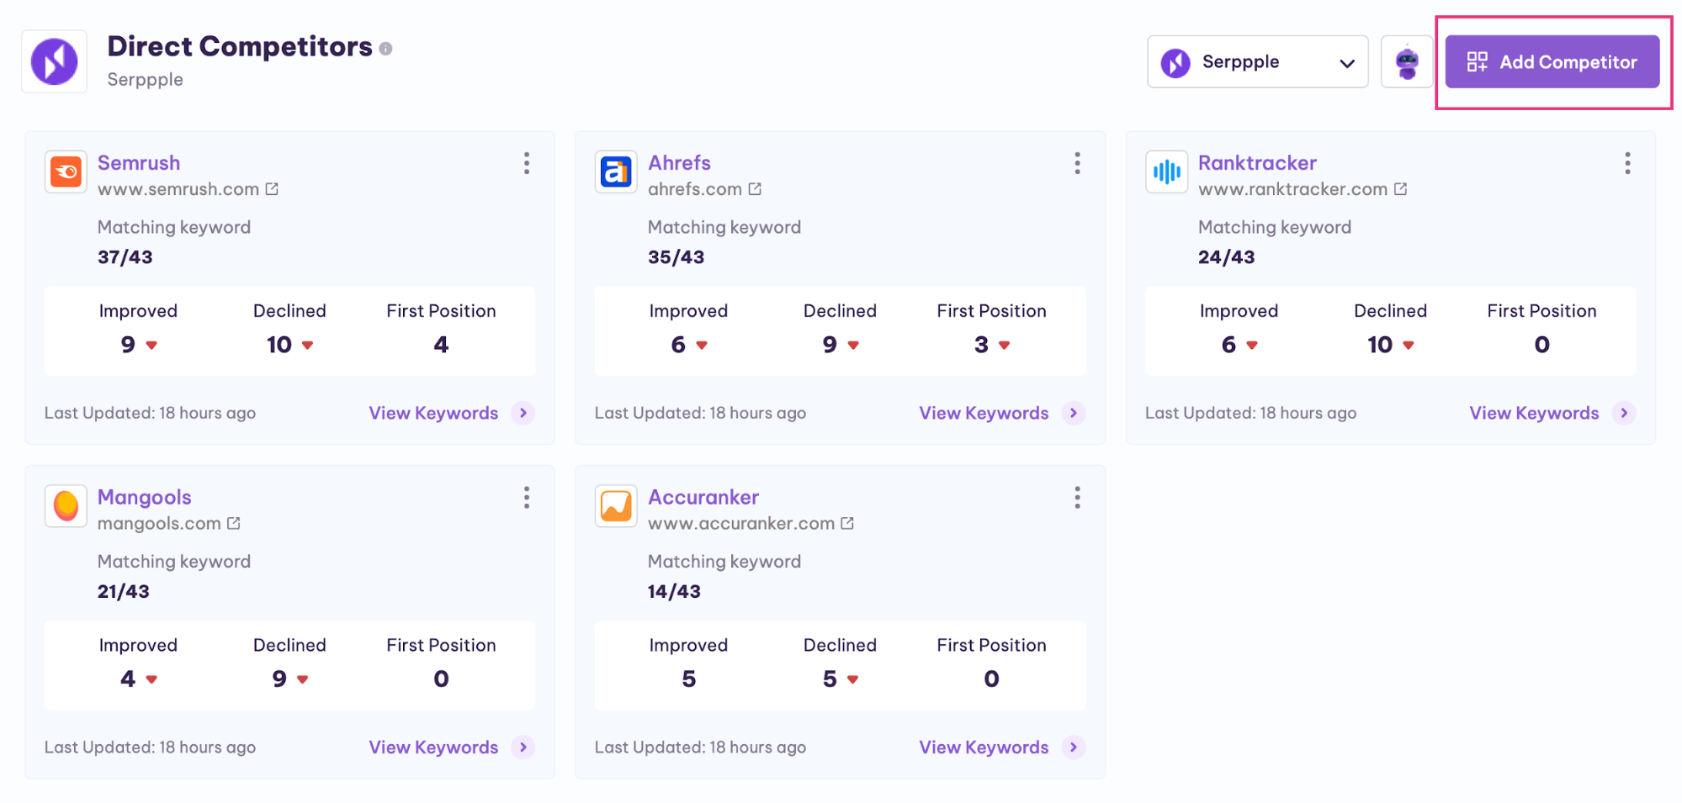The image size is (1682, 803).
Task: Click the Ranktracker logo icon
Action: point(1166,172)
